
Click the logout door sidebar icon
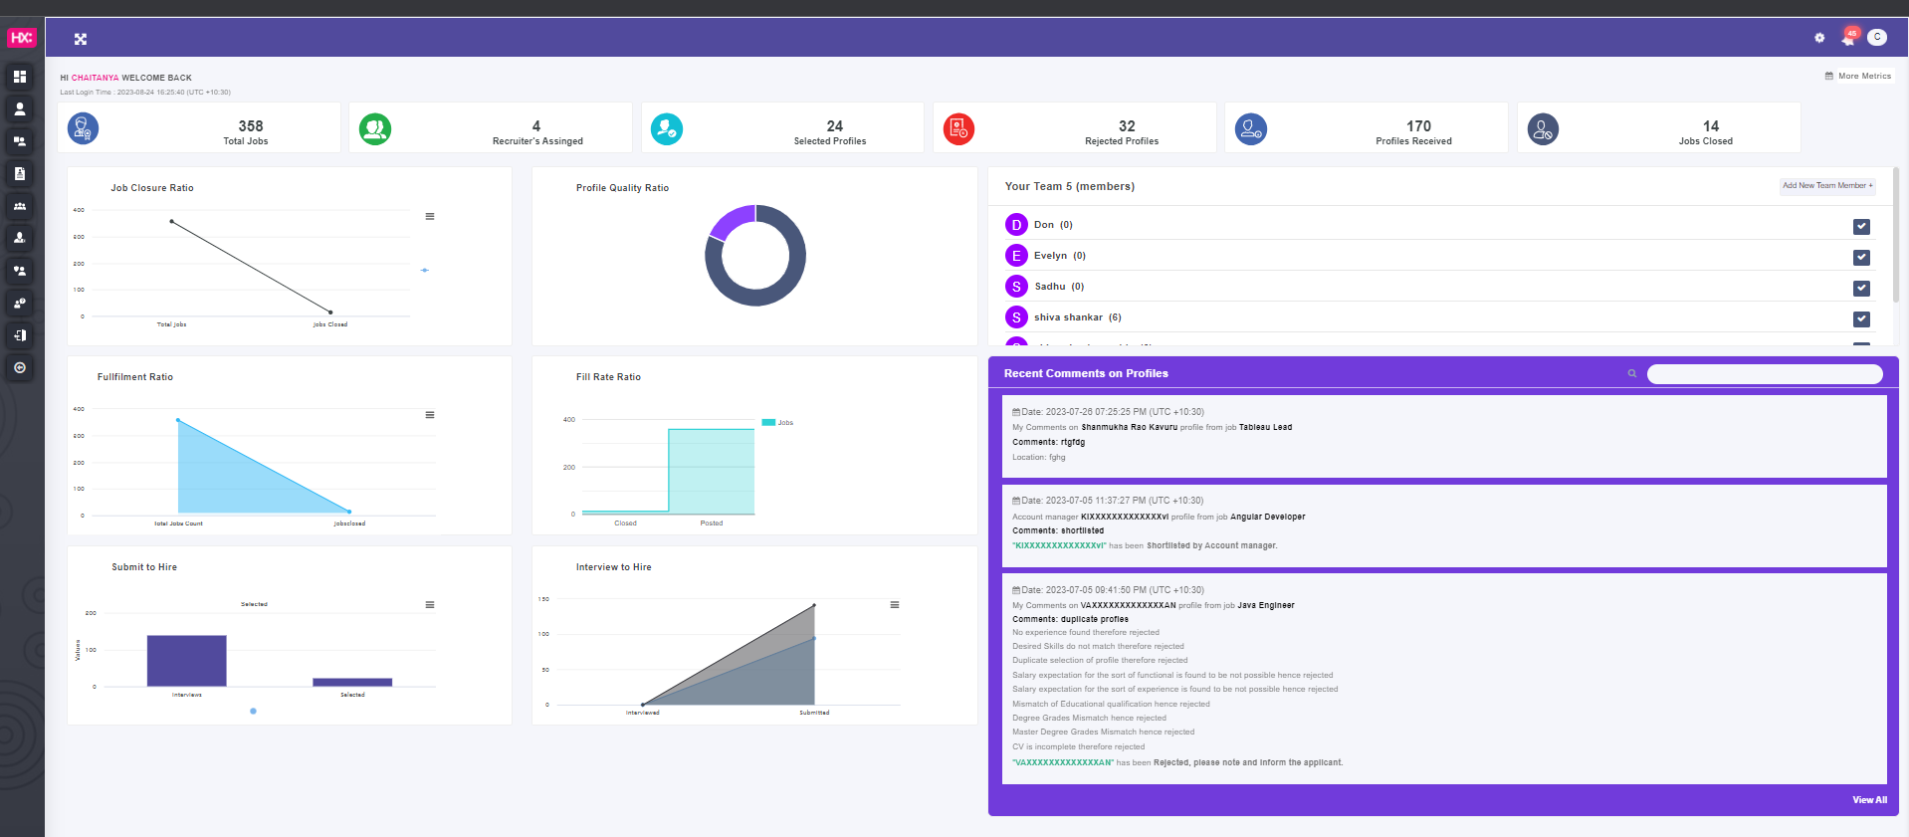19,335
